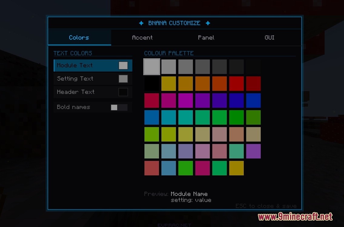This screenshot has width=344, height=227.
Task: Select the lime green swatch starting fifth row
Action: click(x=152, y=134)
